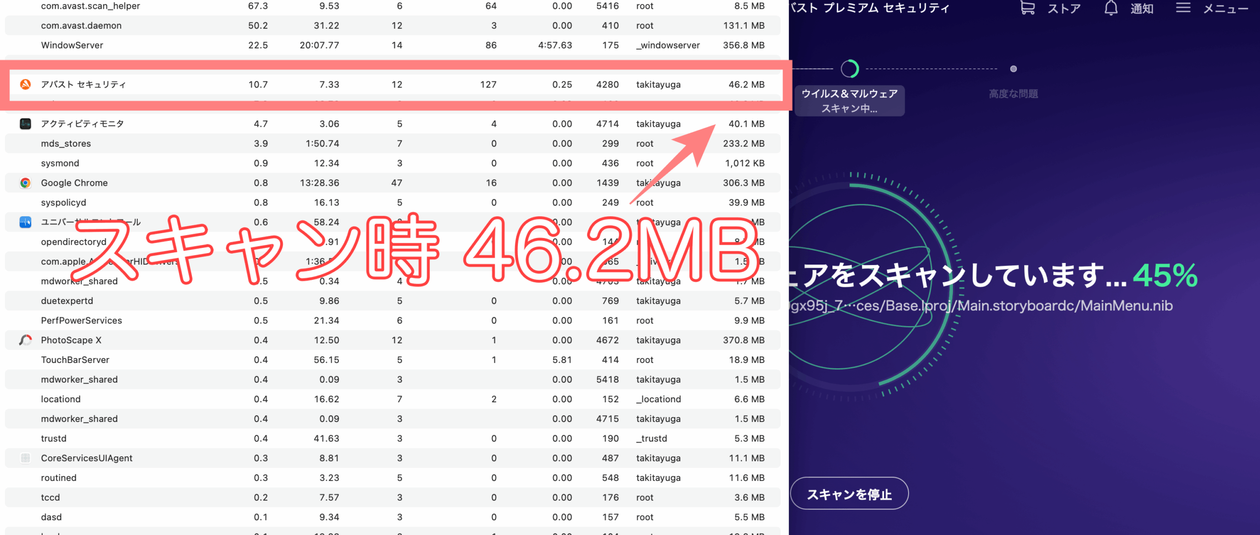The width and height of the screenshot is (1260, 535).
Task: Select the com.avast.daemon process row
Action: (392, 25)
